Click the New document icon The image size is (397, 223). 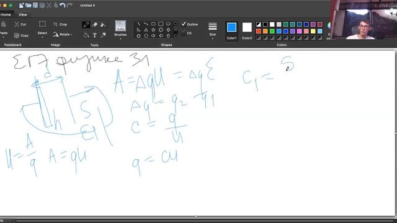tap(21, 6)
